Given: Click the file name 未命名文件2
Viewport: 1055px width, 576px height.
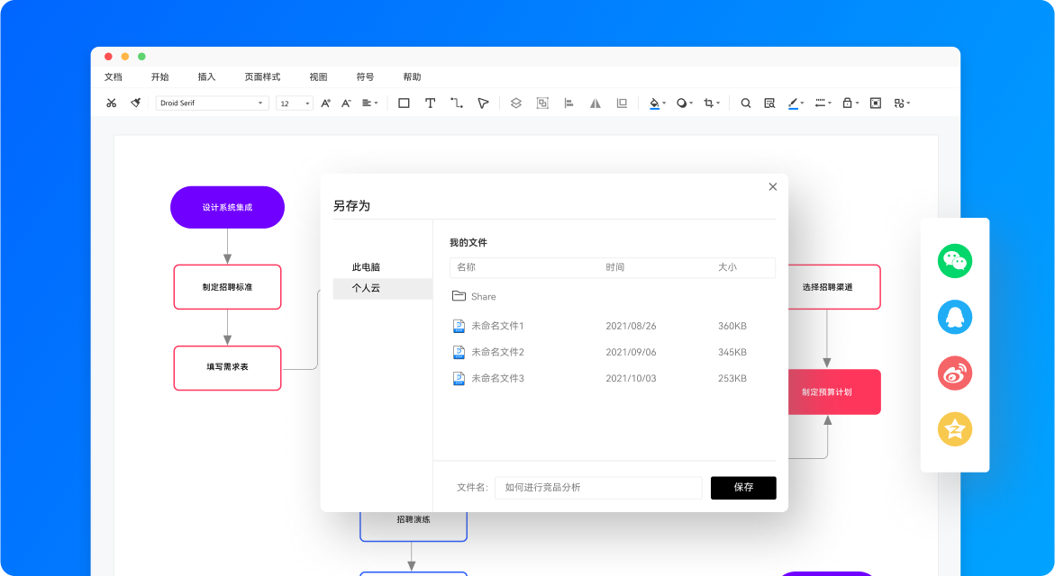Looking at the screenshot, I should click(x=497, y=352).
